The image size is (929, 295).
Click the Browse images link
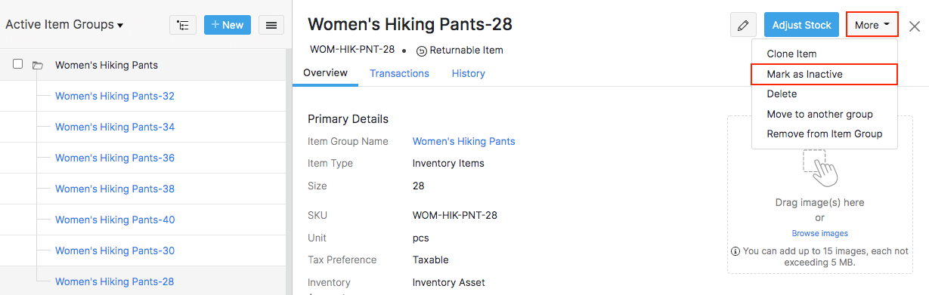point(819,233)
